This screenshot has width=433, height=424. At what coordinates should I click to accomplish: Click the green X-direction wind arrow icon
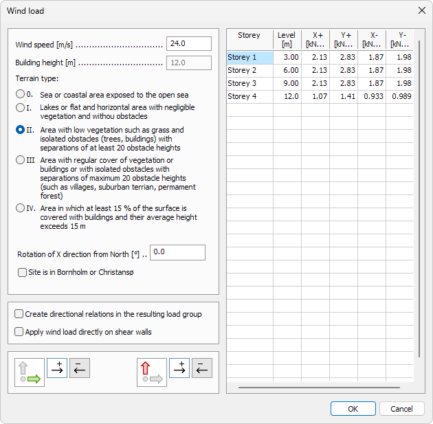(30, 372)
